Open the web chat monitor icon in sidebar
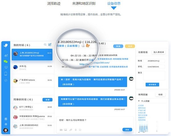Viewport: 171px width, 136px height. [6, 67]
